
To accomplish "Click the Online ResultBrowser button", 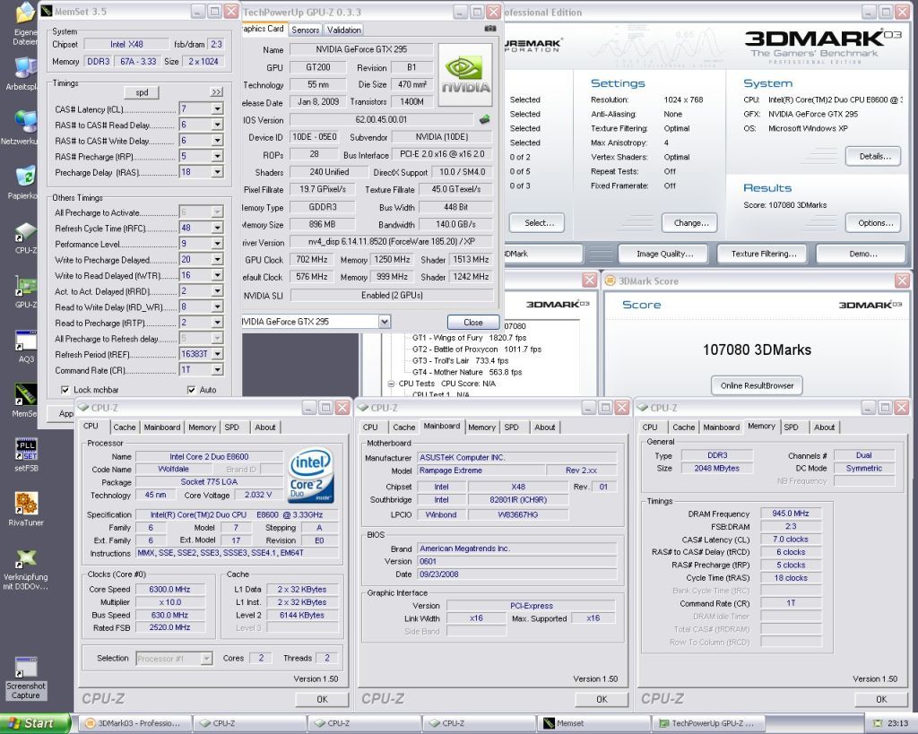I will (x=757, y=385).
